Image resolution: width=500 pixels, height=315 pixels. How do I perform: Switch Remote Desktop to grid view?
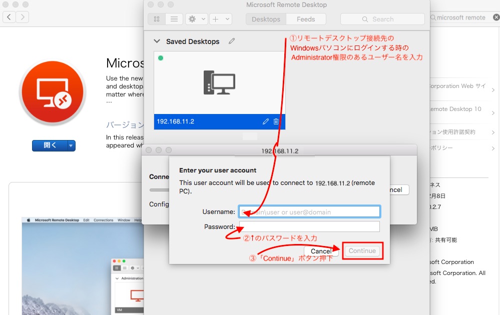[157, 19]
